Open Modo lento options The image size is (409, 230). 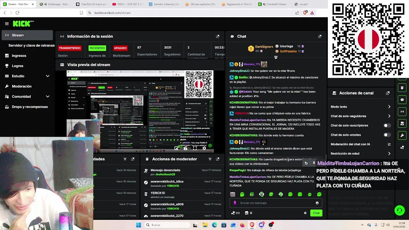[x=360, y=107]
